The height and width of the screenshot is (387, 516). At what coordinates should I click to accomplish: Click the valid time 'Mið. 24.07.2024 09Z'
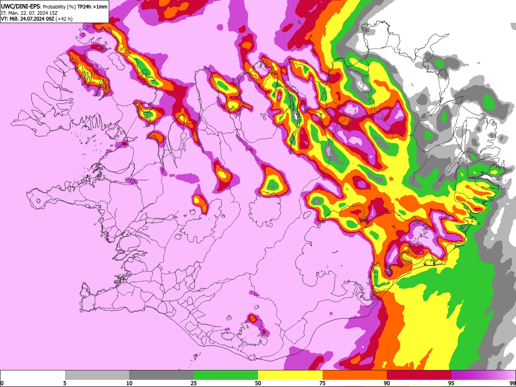[x=31, y=19]
